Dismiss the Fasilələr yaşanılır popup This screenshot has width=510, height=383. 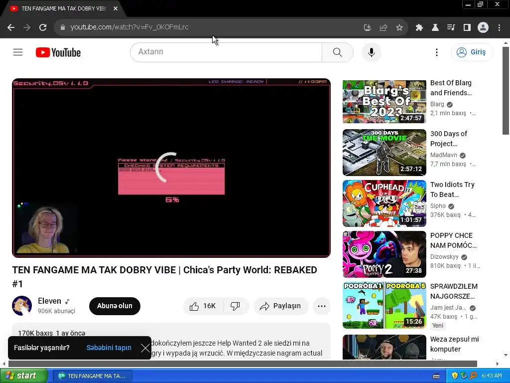[x=145, y=348]
